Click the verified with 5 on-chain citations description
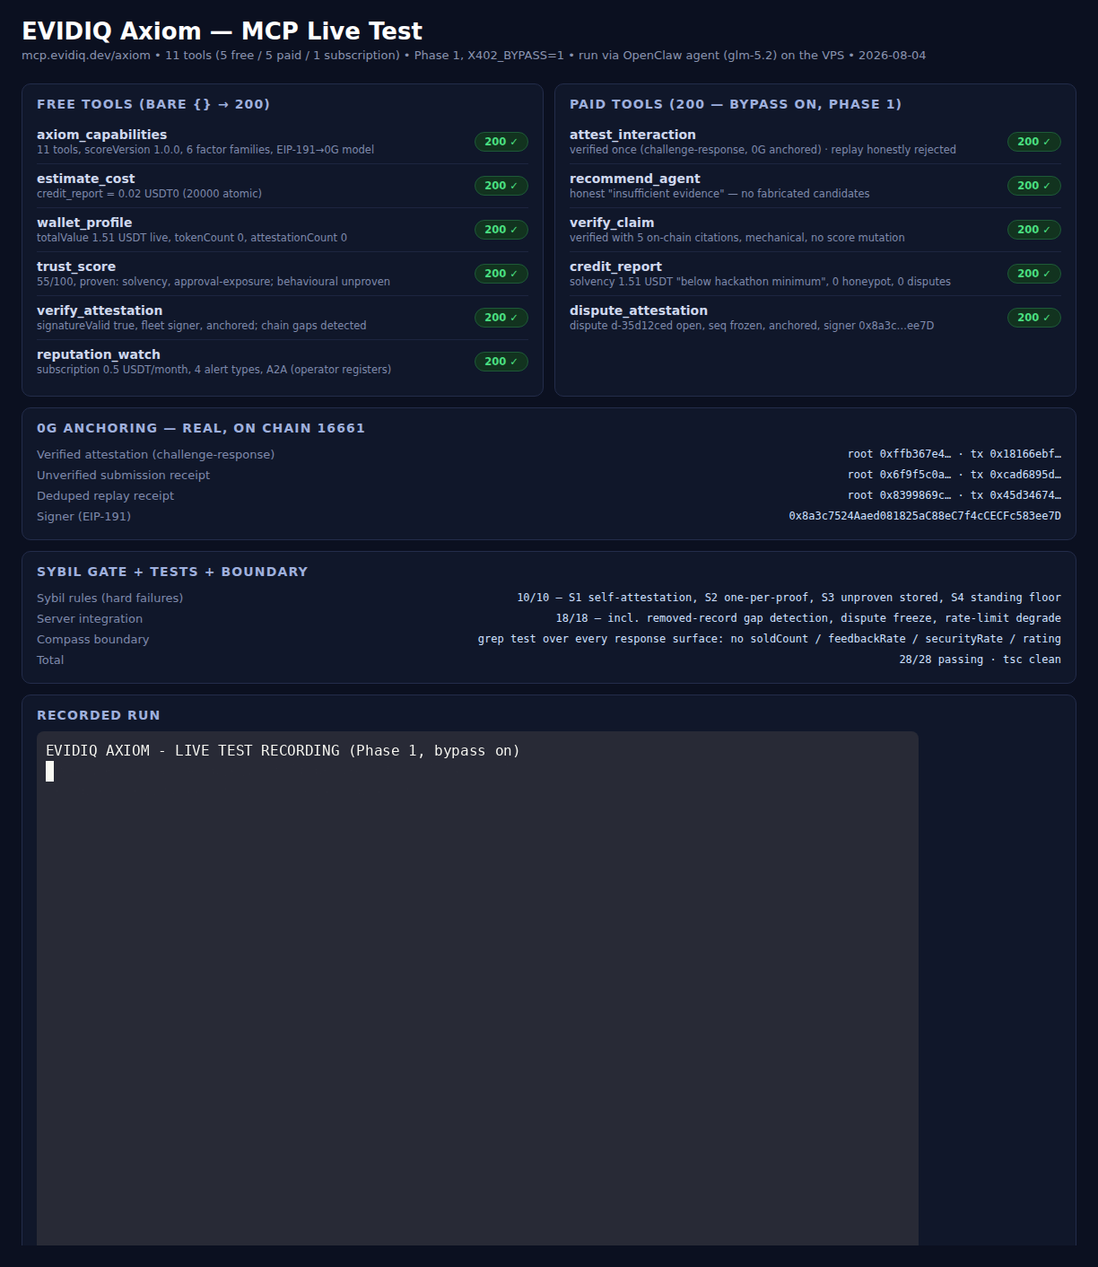The width and height of the screenshot is (1098, 1267). click(736, 238)
